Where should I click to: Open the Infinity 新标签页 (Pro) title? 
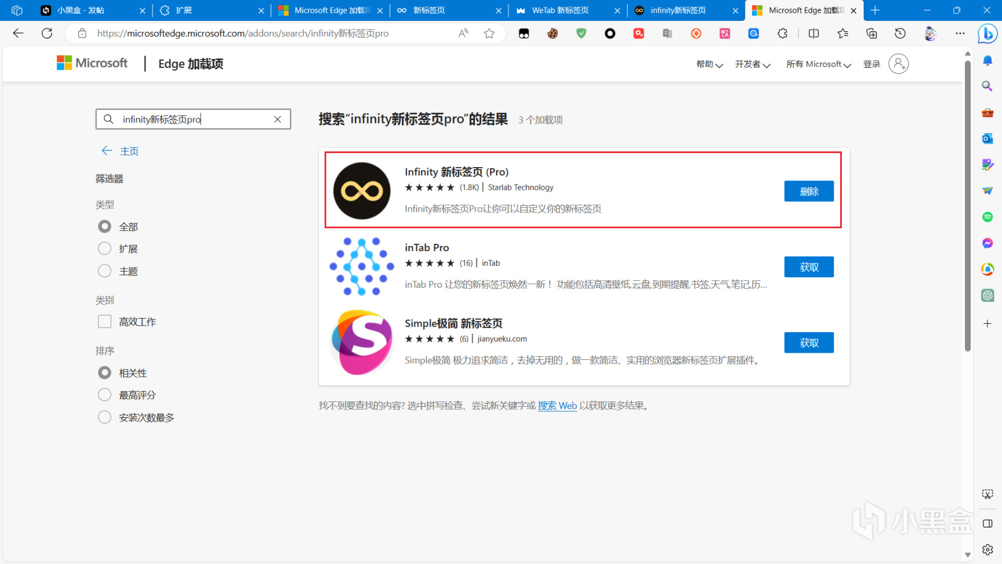pos(456,172)
